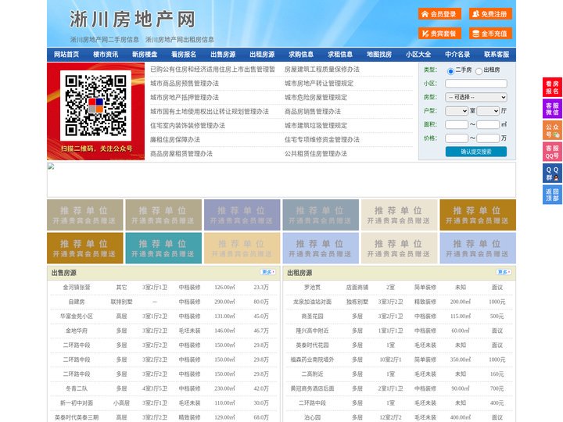
Task: Focus the minimum 面积 field
Action: click(457, 124)
